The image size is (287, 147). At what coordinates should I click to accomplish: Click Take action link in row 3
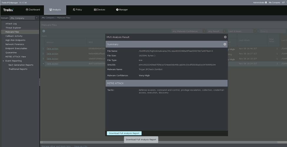click(x=52, y=59)
